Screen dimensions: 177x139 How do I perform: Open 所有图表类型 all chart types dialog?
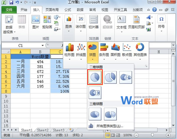point(109,126)
